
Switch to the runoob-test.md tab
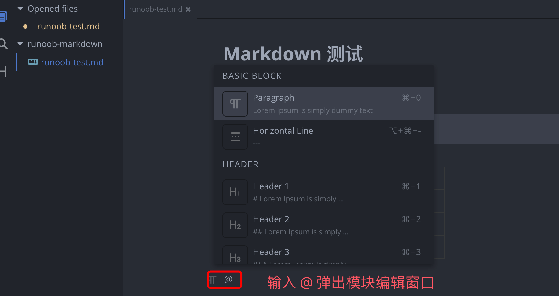155,9
